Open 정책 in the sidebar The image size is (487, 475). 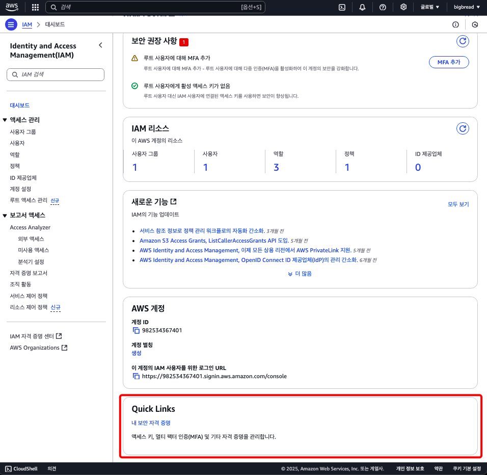tap(15, 166)
